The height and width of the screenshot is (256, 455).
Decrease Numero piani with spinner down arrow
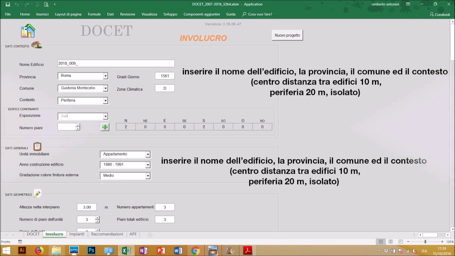pos(78,129)
